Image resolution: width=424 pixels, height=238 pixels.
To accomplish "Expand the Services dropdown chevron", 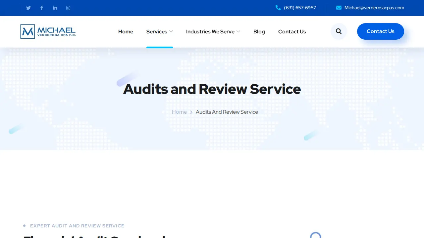I will (x=171, y=31).
